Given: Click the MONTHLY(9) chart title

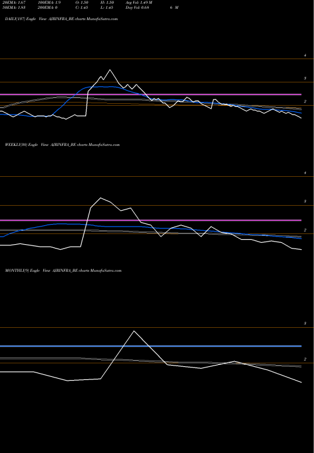Looking at the screenshot, I should pyautogui.click(x=63, y=271).
